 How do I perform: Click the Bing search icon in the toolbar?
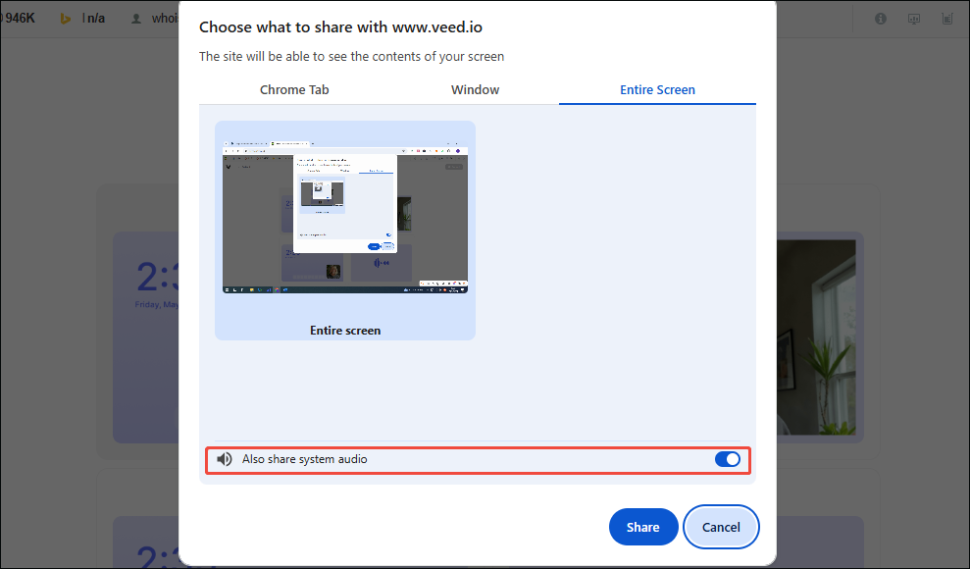[x=65, y=18]
